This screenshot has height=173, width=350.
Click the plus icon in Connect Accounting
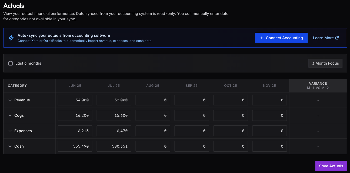click(x=261, y=38)
